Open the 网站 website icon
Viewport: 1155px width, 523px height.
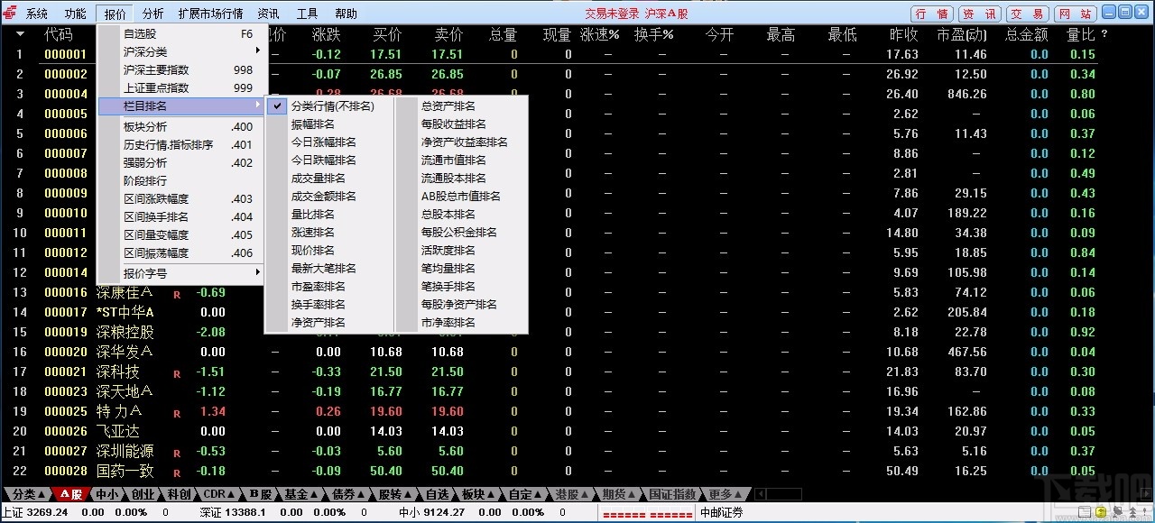click(1077, 13)
